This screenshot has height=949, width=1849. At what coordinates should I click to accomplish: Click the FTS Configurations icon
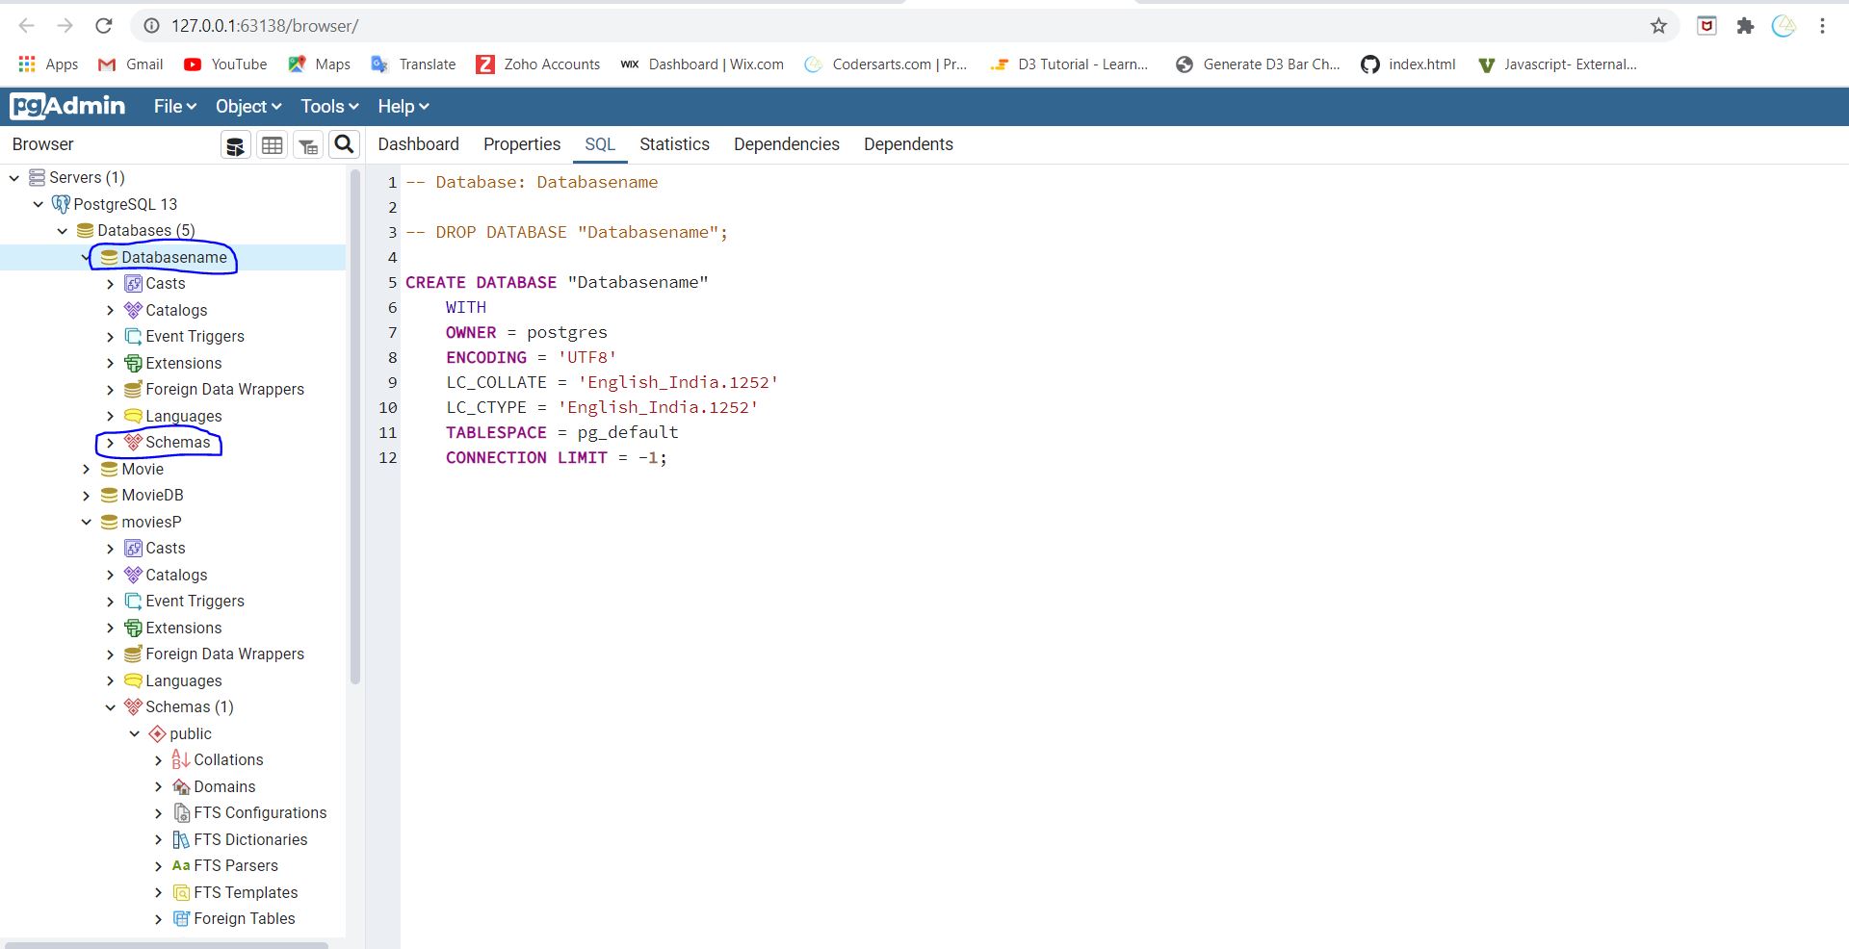[181, 812]
